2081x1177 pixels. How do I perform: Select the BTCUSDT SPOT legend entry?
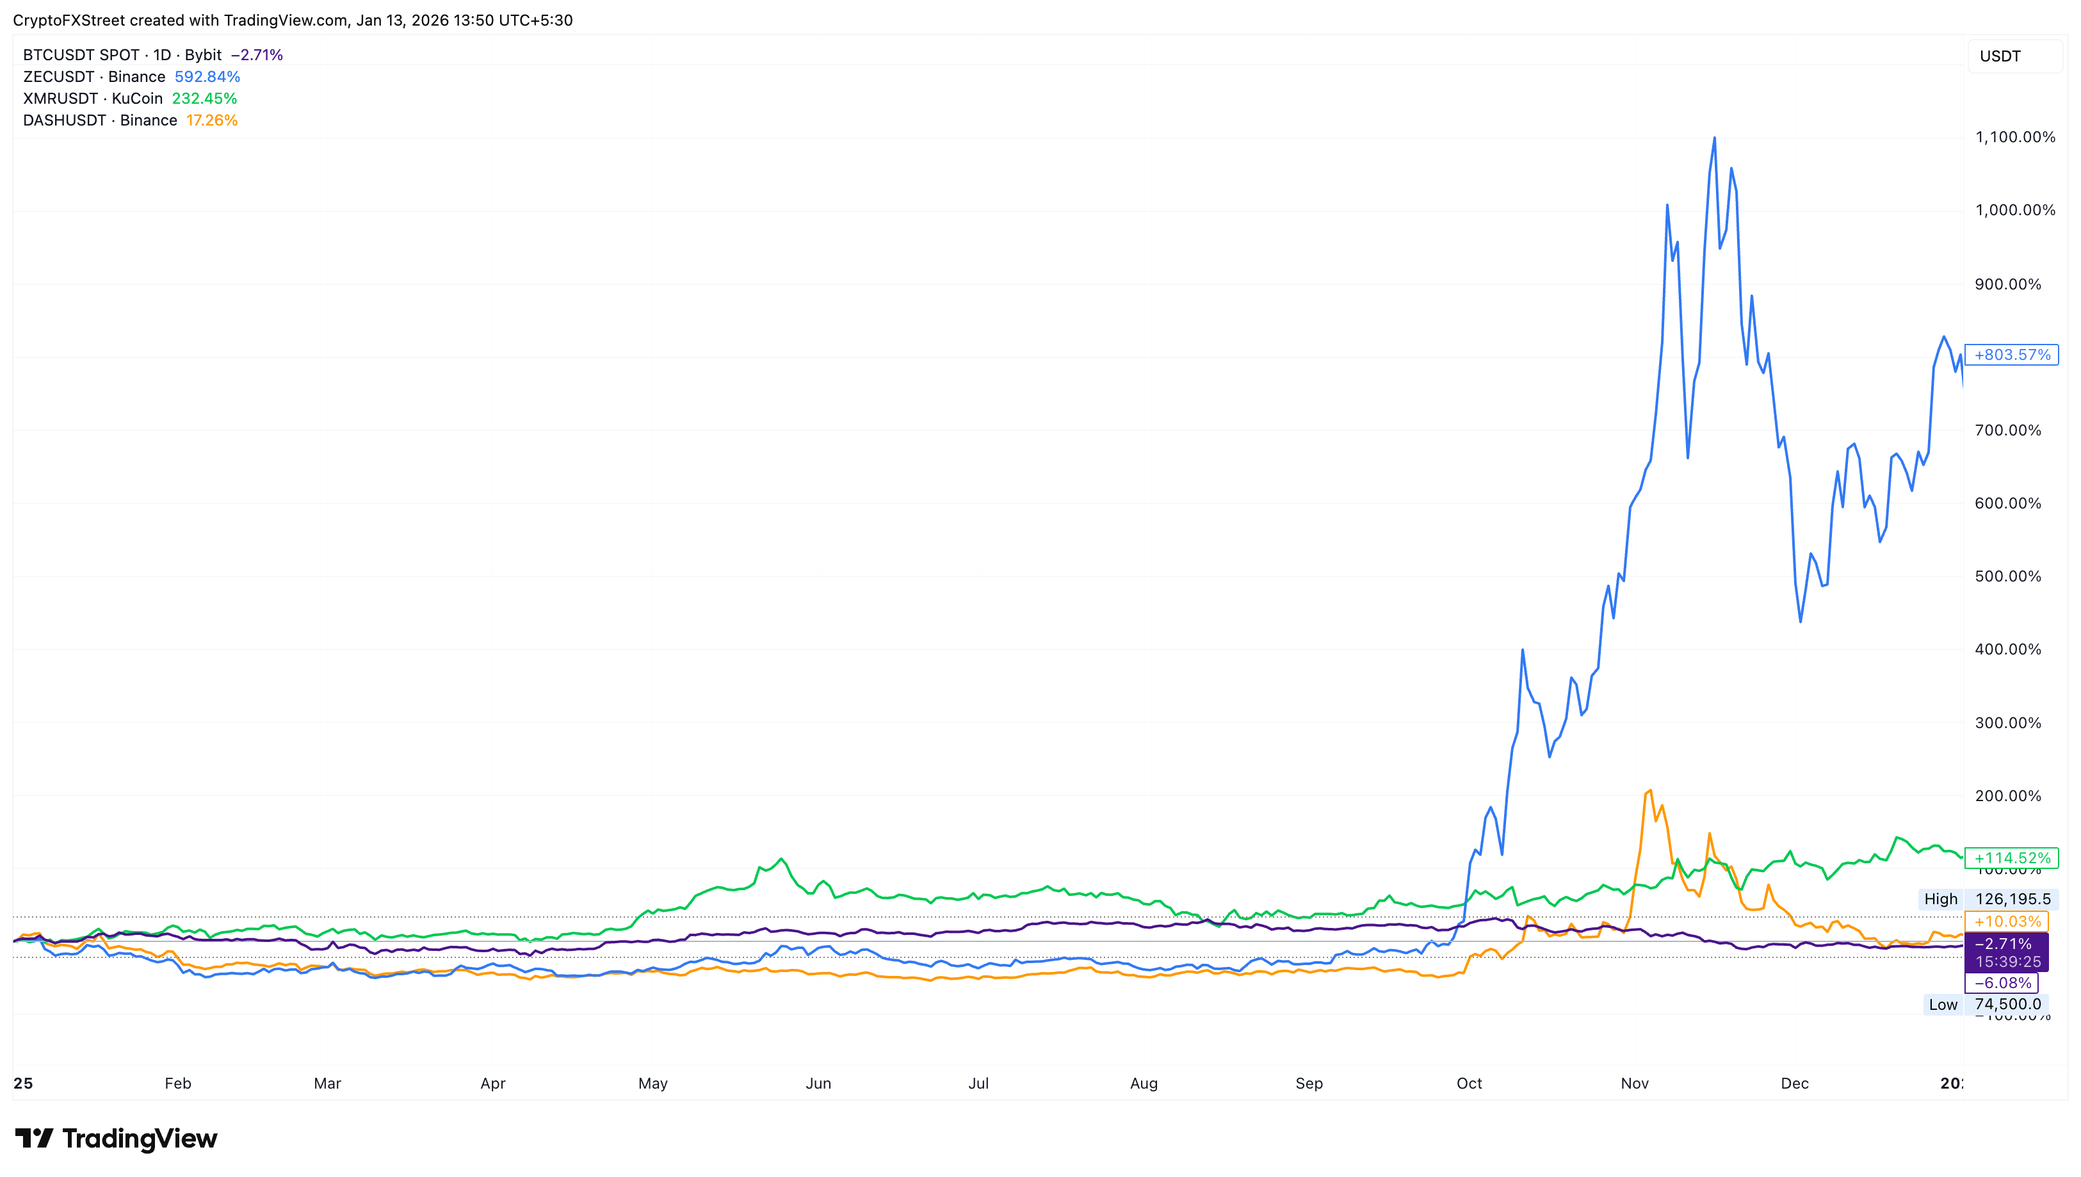pos(121,55)
